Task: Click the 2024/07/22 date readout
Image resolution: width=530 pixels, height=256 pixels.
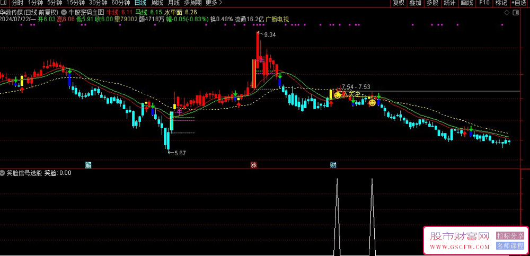Action: click(x=15, y=19)
